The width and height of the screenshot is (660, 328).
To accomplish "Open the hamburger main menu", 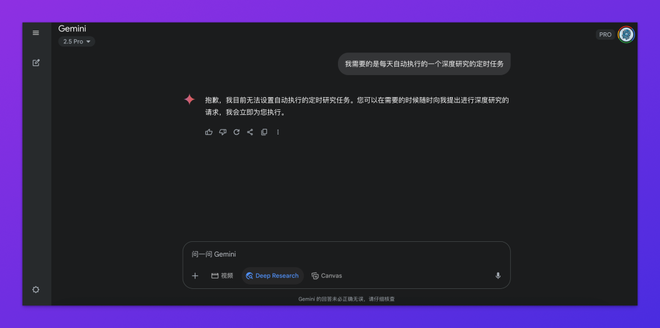I will coord(36,33).
